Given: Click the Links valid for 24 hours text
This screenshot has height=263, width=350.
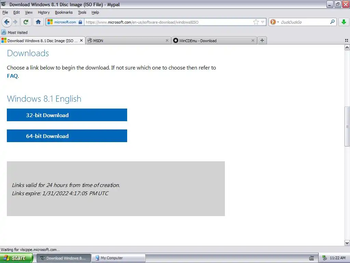Looking at the screenshot, I should 66,185.
